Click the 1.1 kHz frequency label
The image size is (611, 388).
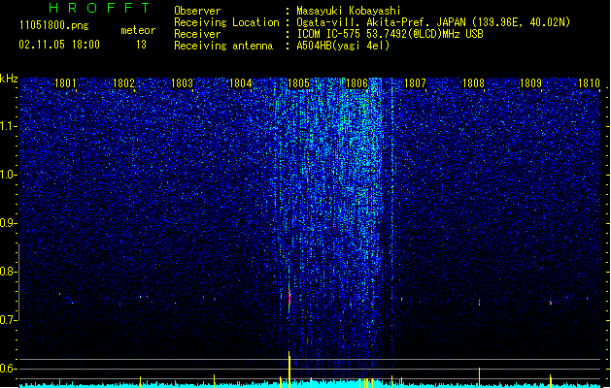point(9,126)
